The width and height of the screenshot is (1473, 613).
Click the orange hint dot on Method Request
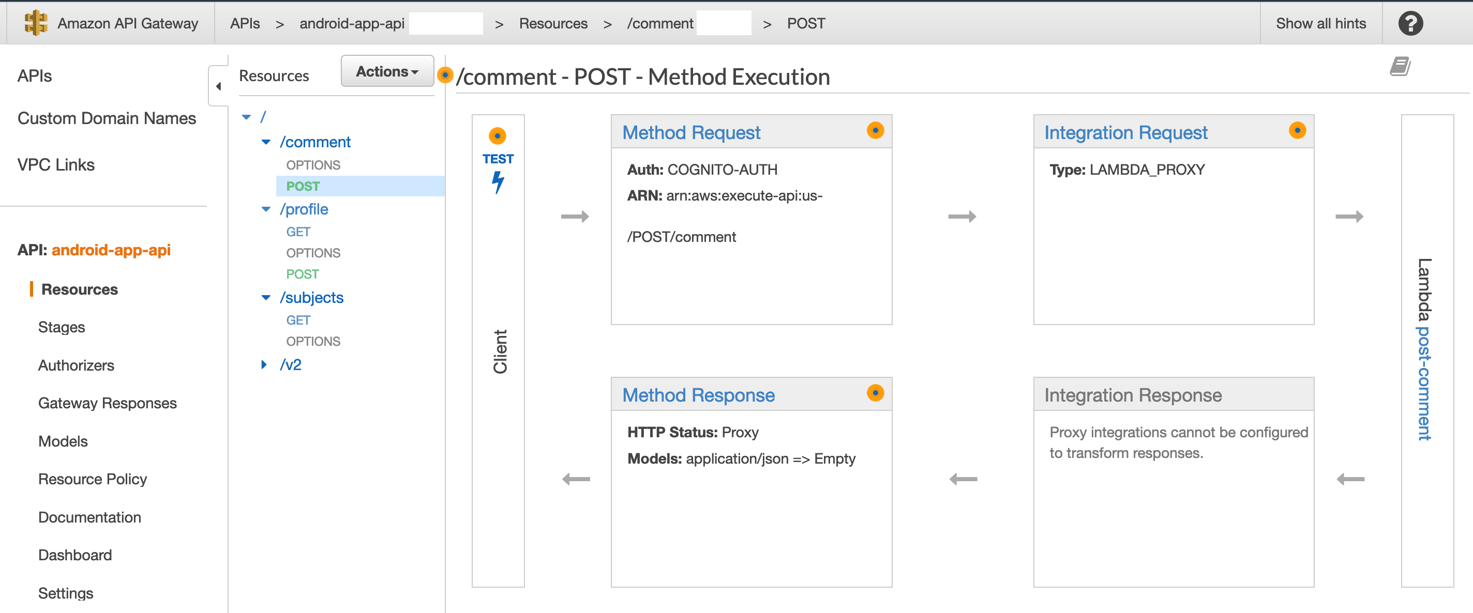pos(875,131)
